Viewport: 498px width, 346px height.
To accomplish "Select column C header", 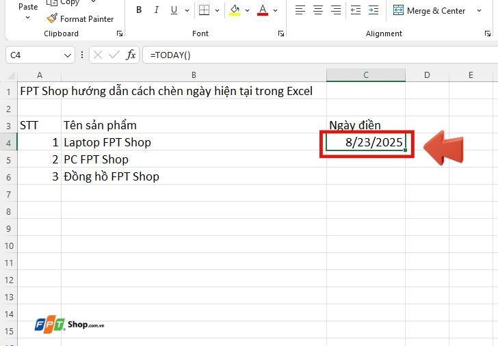I will pyautogui.click(x=366, y=75).
